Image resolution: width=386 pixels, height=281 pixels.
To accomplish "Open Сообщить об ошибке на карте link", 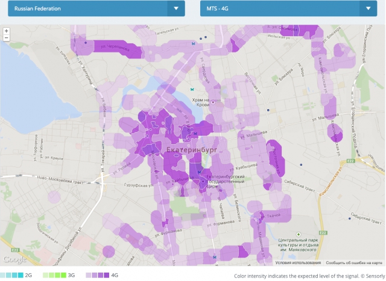I will click(354, 262).
